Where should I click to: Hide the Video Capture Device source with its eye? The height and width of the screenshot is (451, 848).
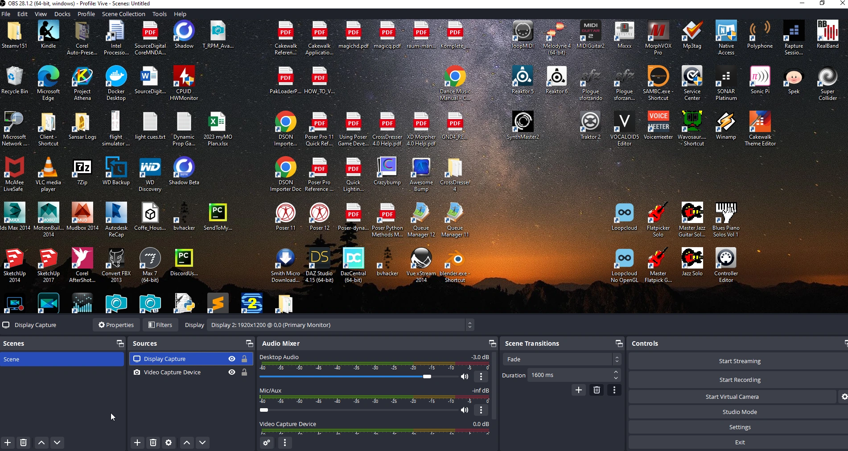pyautogui.click(x=232, y=372)
